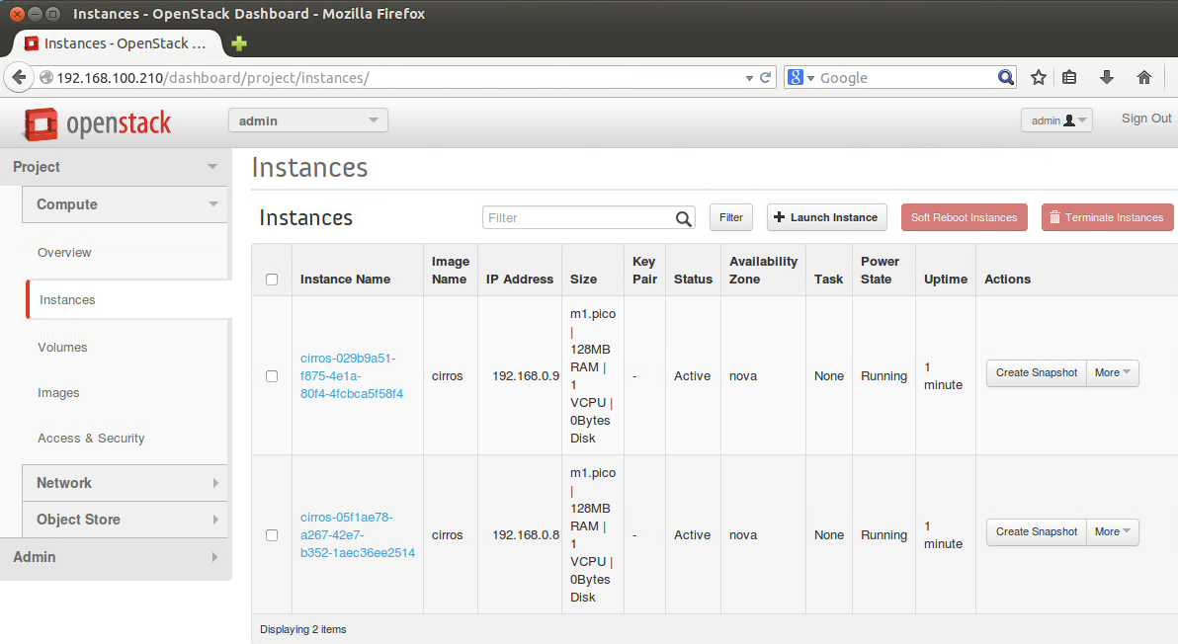The width and height of the screenshot is (1178, 644).
Task: Click the back navigation arrow in Firefox
Action: point(18,77)
